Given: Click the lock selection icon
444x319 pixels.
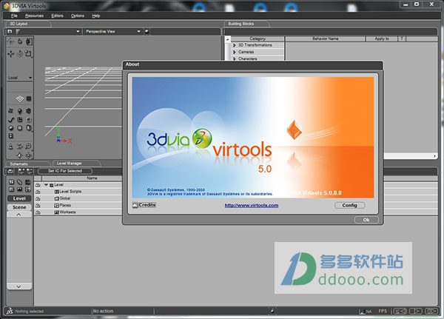Looking at the screenshot, I should [x=20, y=41].
